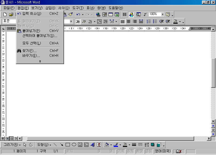Open the Dash Style options

[x=140, y=145]
